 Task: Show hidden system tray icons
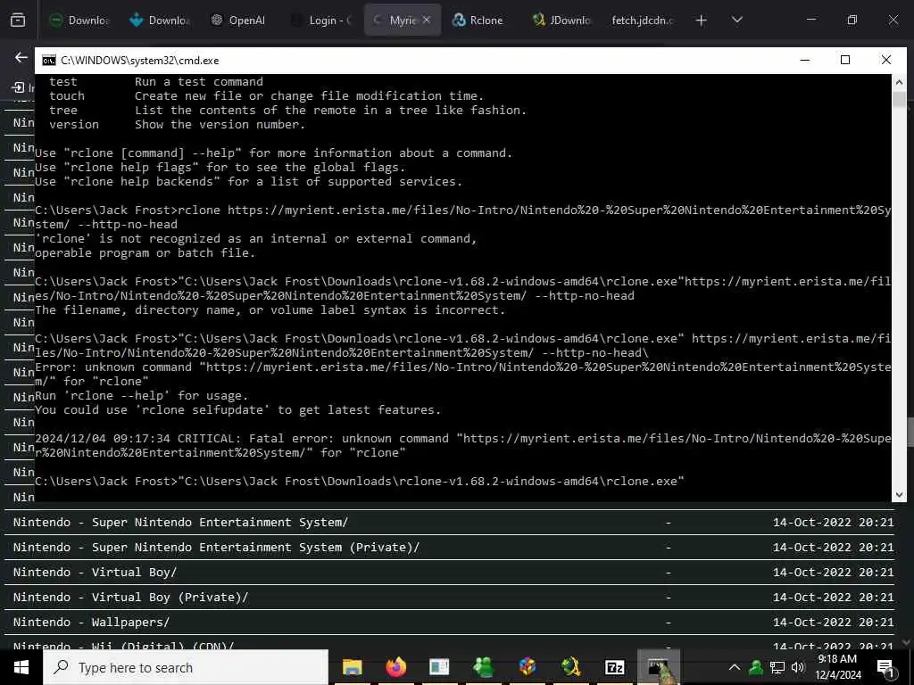(735, 667)
